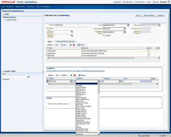Open the Conditions table Format menu

(x=65, y=75)
